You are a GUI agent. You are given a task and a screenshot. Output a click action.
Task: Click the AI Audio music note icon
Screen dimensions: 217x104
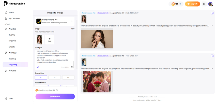6,71
